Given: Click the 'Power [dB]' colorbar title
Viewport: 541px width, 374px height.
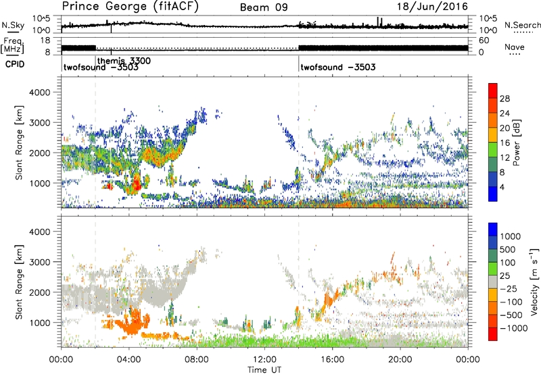Looking at the screenshot, I should 516,142.
